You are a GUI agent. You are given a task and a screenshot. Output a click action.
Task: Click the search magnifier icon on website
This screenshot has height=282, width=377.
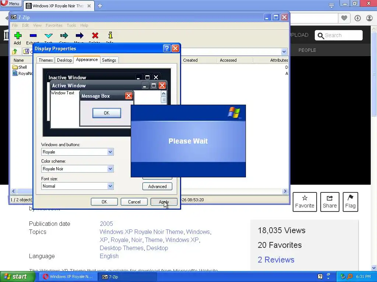[x=321, y=36]
